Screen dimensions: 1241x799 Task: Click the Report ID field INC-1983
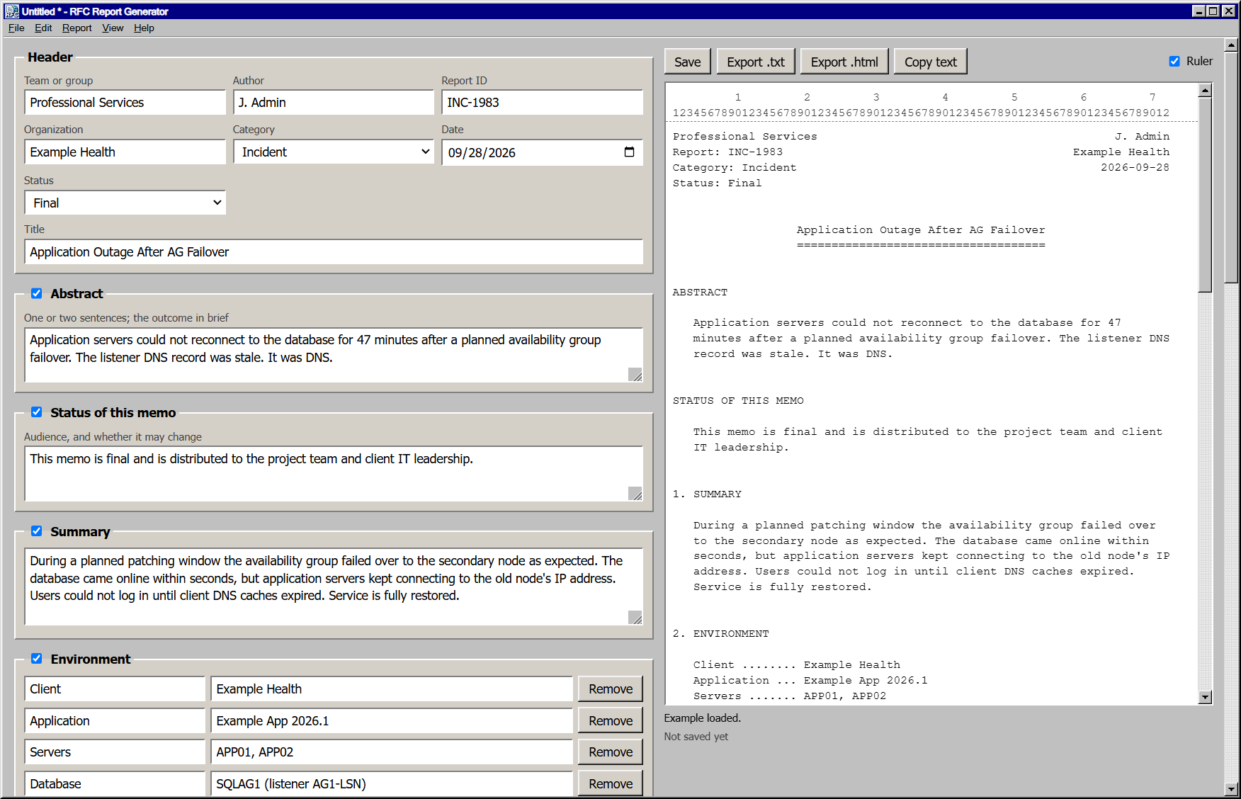(543, 103)
